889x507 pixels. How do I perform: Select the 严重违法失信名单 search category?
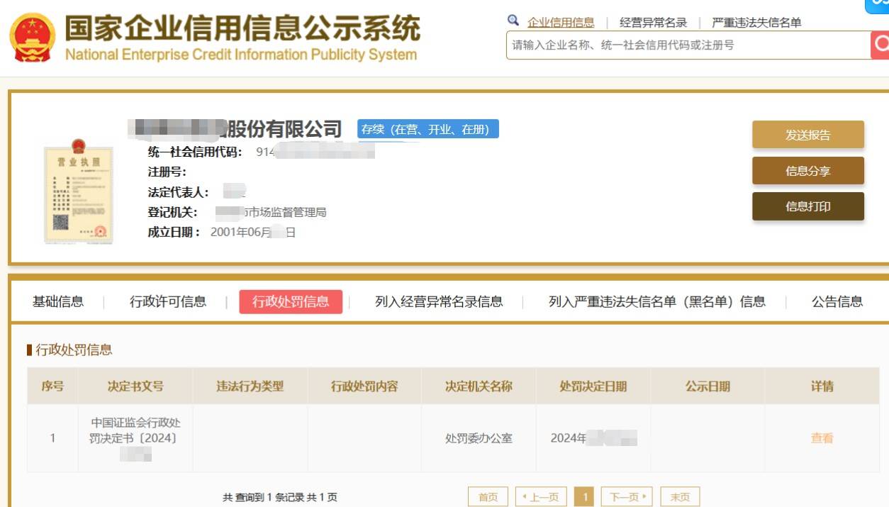click(x=756, y=23)
